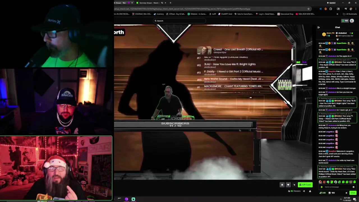
Task: Expand the gift leaderboard chevron under Anon_110
Action: (337, 39)
